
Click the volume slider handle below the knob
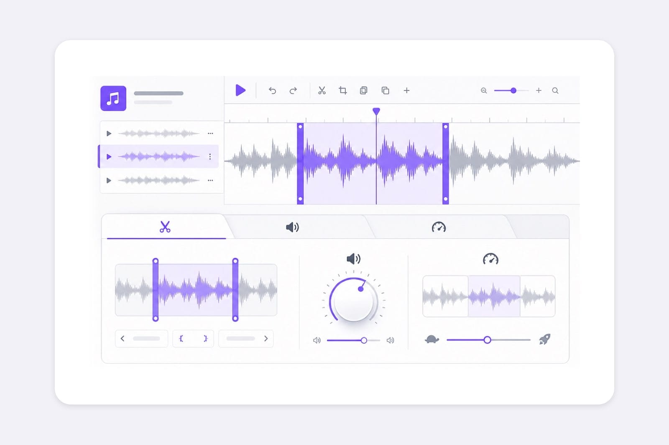[x=364, y=340]
